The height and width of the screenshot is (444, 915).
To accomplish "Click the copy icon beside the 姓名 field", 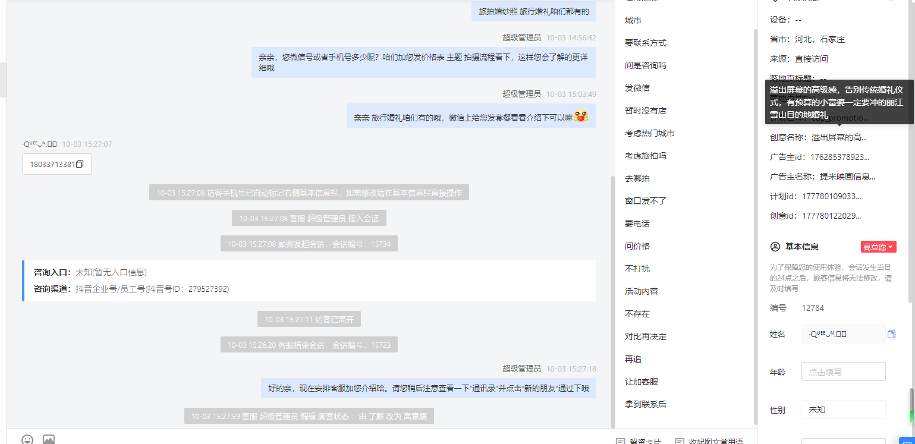I will (x=891, y=334).
